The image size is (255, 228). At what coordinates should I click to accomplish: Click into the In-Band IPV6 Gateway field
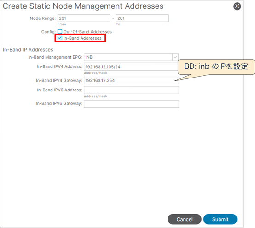(131, 104)
